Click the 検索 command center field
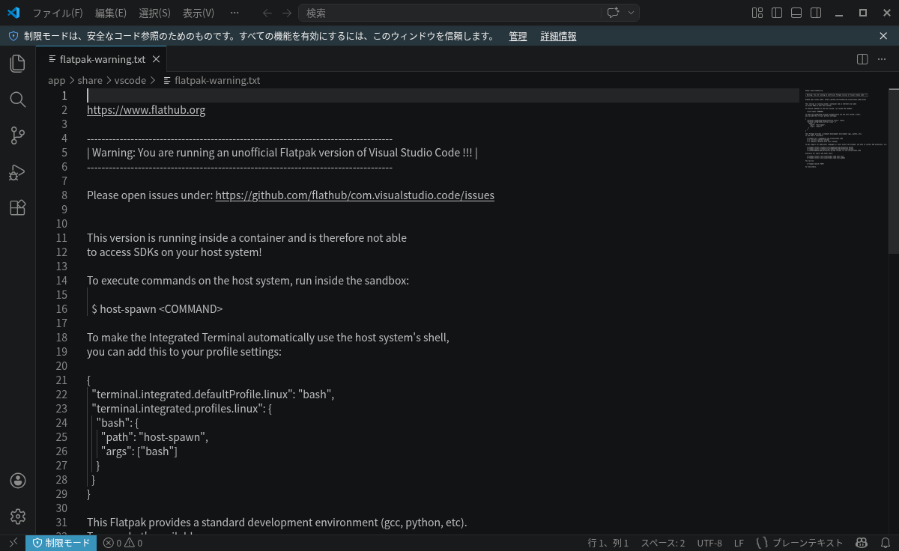 449,13
